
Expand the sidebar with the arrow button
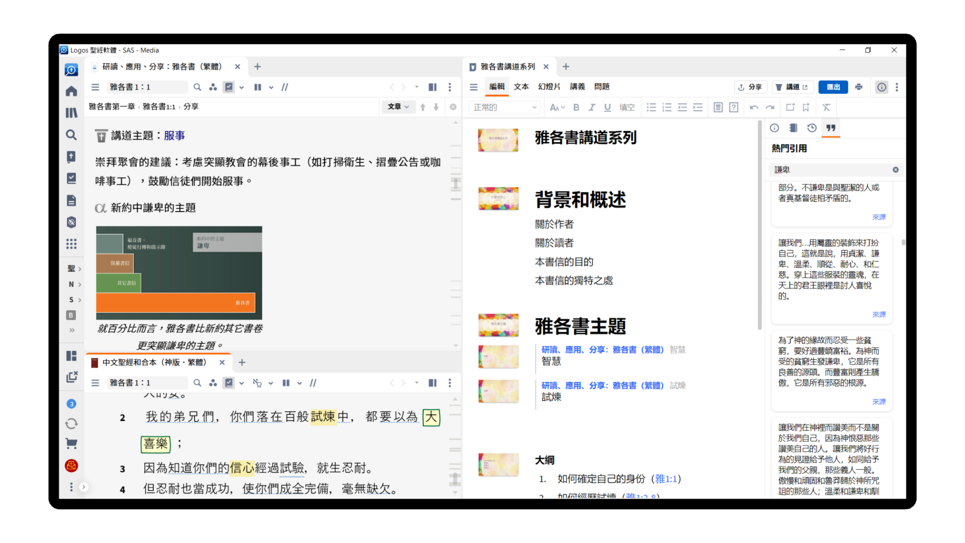pos(84,487)
